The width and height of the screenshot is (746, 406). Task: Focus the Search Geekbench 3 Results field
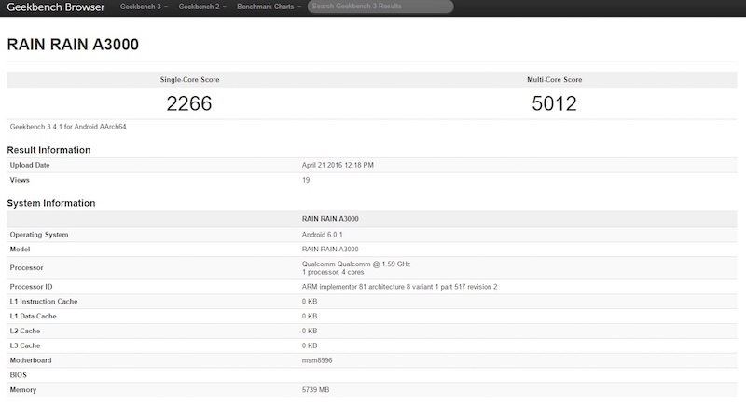380,7
